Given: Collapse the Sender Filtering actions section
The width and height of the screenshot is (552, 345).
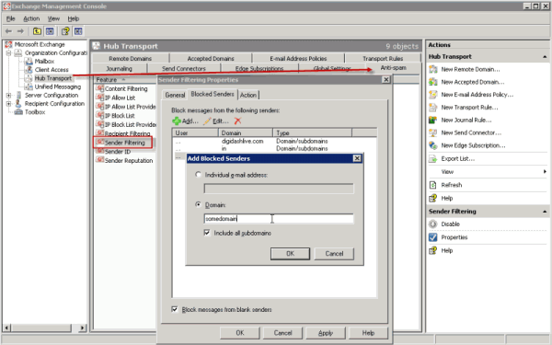Looking at the screenshot, I should (545, 212).
